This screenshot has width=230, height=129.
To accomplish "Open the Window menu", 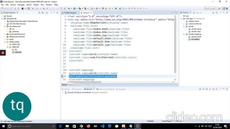I will pos(49,5).
